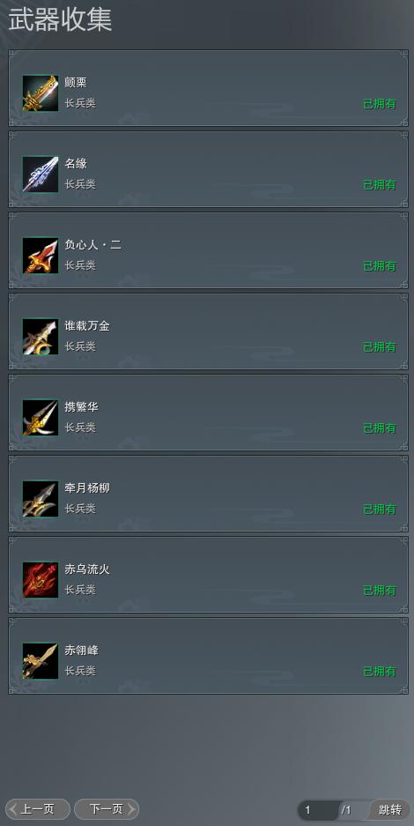The height and width of the screenshot is (826, 414).
Task: Go to previous page with 上一页
Action: tap(37, 809)
